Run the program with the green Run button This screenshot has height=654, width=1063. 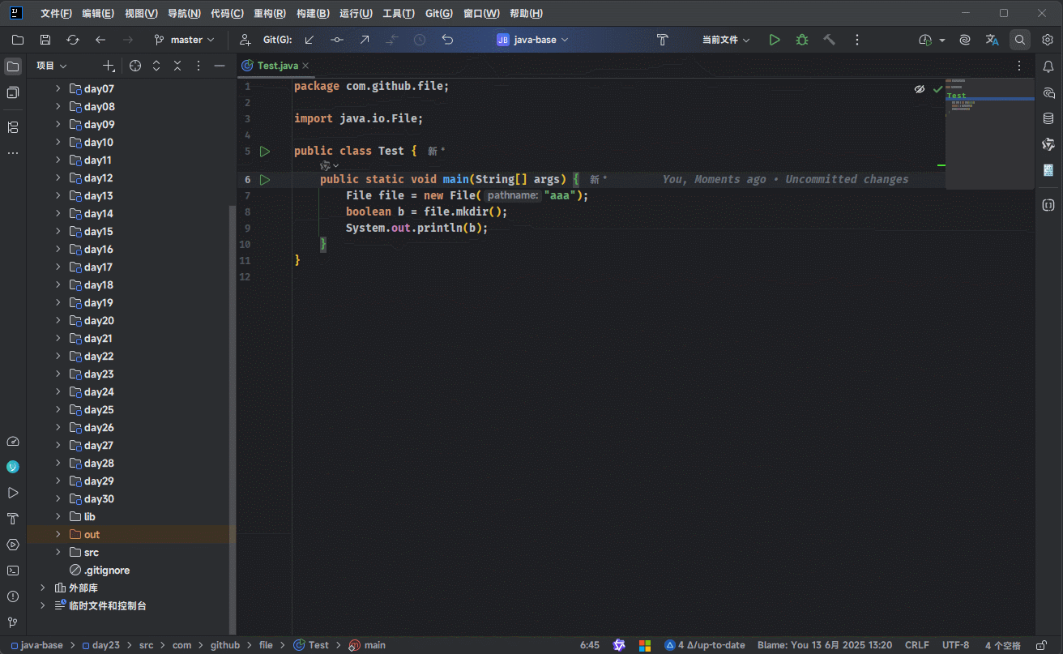775,40
